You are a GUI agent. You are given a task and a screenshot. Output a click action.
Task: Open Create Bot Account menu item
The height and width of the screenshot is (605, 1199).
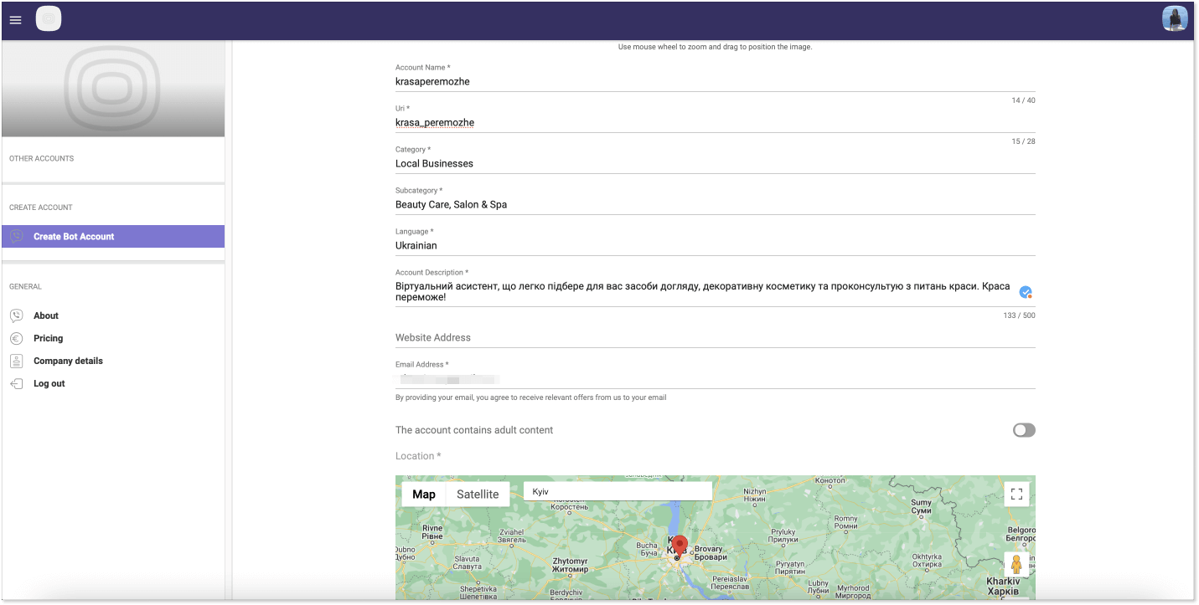[x=113, y=237]
